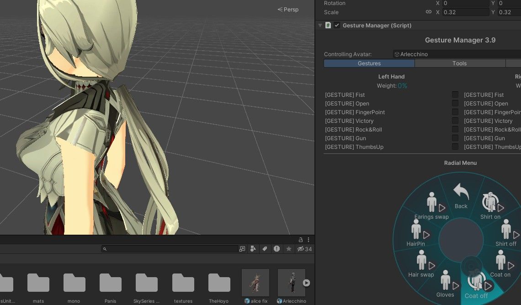This screenshot has width=521, height=305.
Task: Click the radial menu center circle
Action: pos(461,240)
